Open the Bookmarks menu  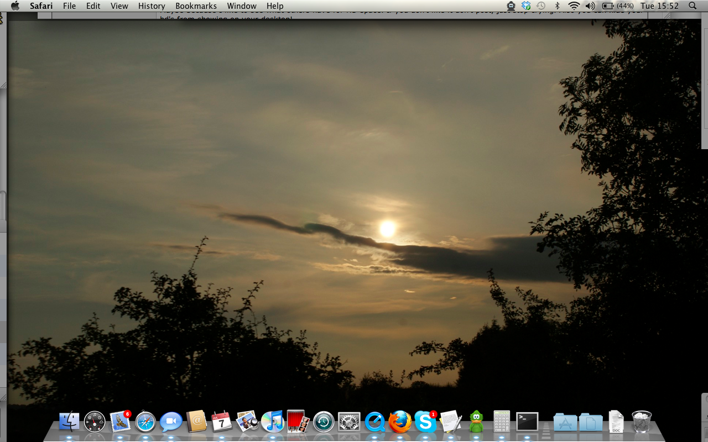click(x=196, y=6)
